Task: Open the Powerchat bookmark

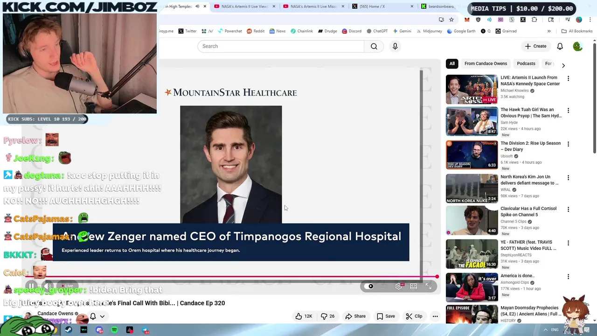Action: click(x=229, y=31)
